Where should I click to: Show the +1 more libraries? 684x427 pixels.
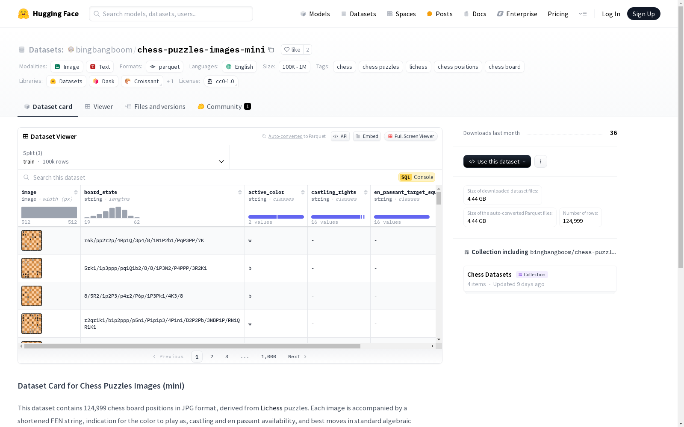(x=170, y=81)
